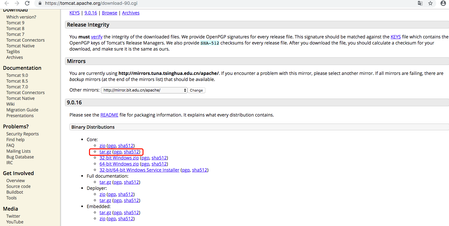Open Overview under Get Involved

(16, 181)
